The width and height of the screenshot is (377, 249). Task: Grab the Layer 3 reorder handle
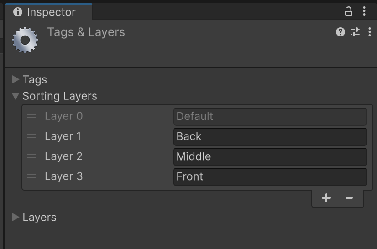point(31,176)
